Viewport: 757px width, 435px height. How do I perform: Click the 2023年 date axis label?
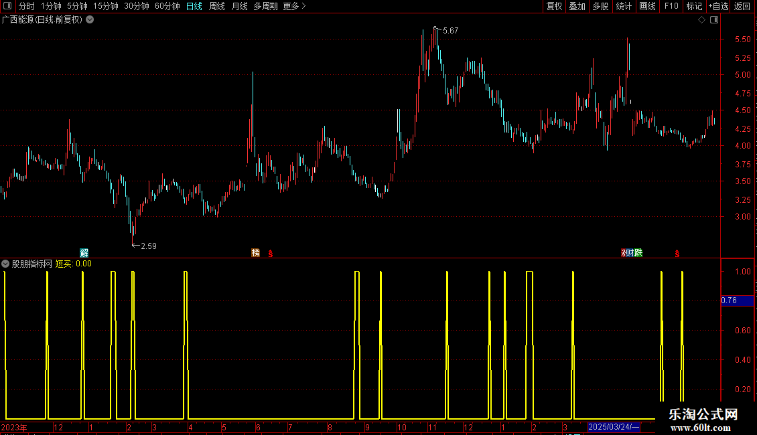pyautogui.click(x=14, y=427)
